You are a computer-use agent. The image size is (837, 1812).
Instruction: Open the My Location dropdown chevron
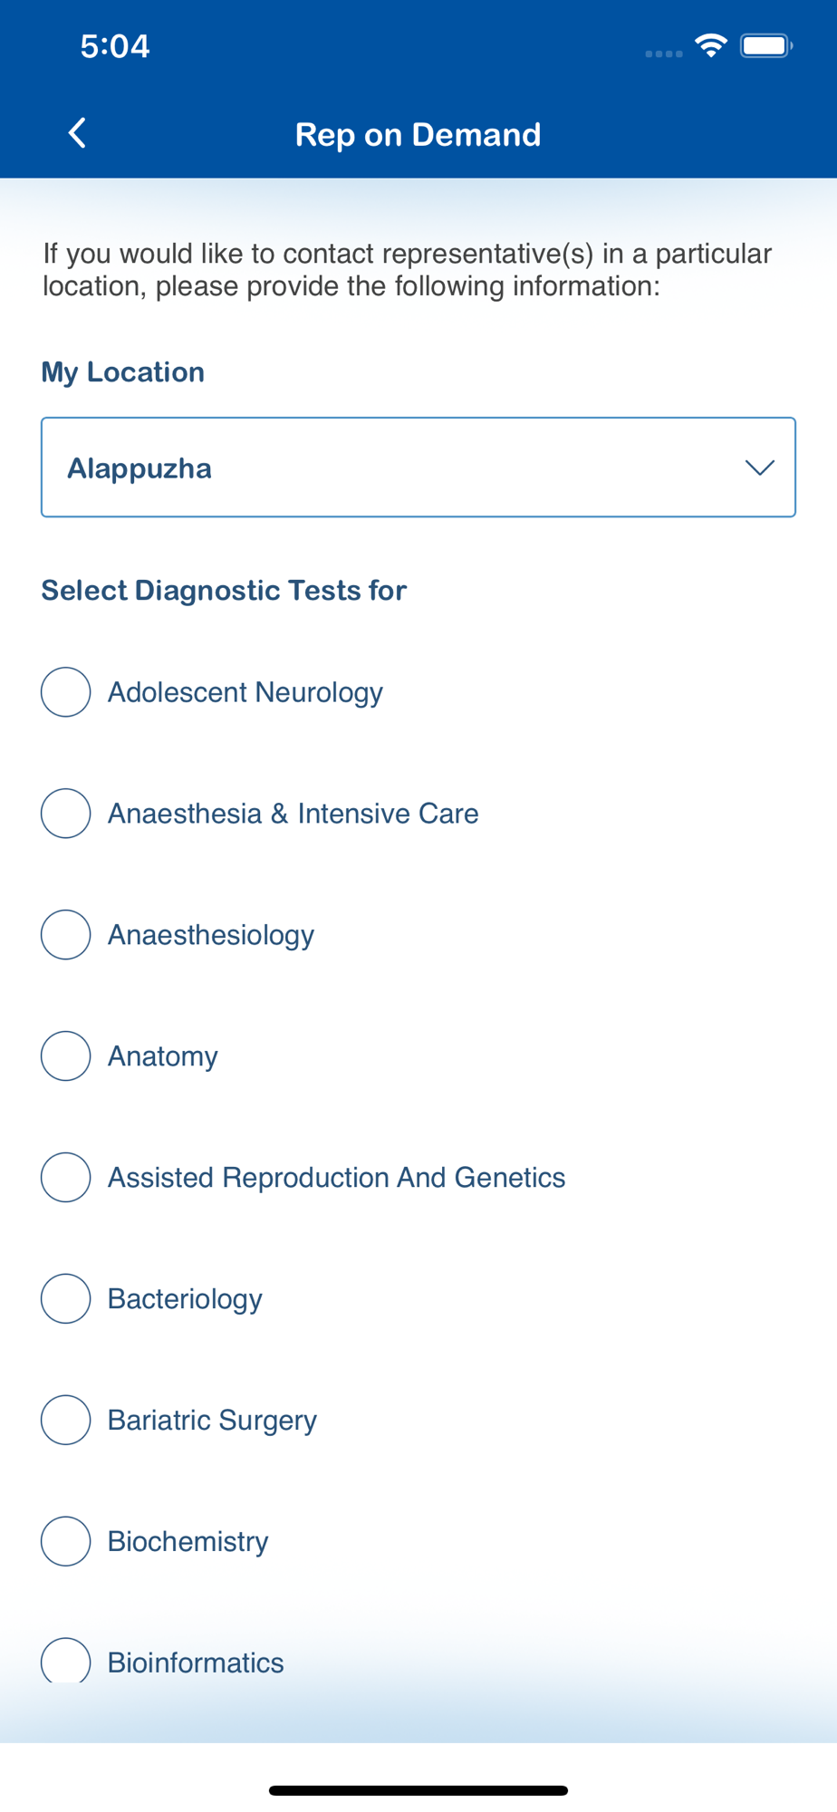(759, 467)
